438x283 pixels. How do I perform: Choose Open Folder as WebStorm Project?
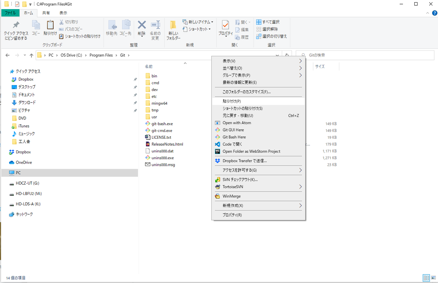[x=258, y=151]
